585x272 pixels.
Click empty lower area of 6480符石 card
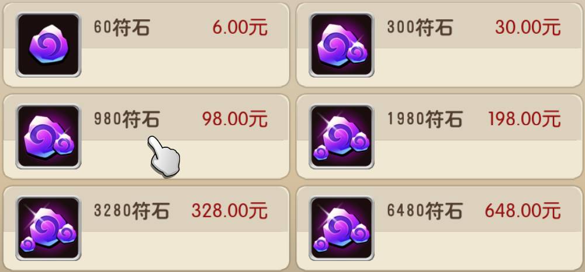click(x=477, y=250)
